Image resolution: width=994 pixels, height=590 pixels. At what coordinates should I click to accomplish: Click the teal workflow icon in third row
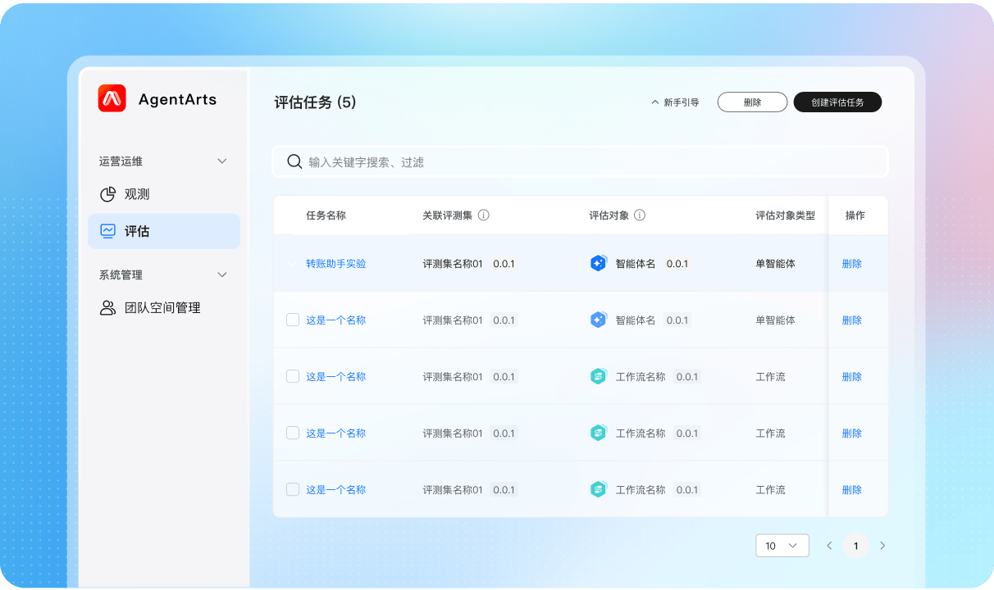(x=599, y=377)
